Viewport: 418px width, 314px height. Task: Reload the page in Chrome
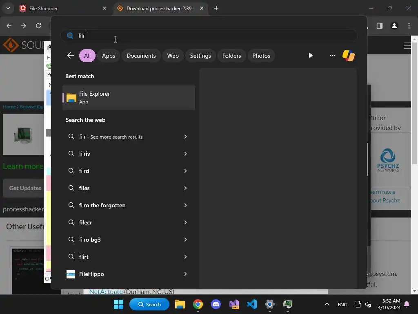pos(38,26)
